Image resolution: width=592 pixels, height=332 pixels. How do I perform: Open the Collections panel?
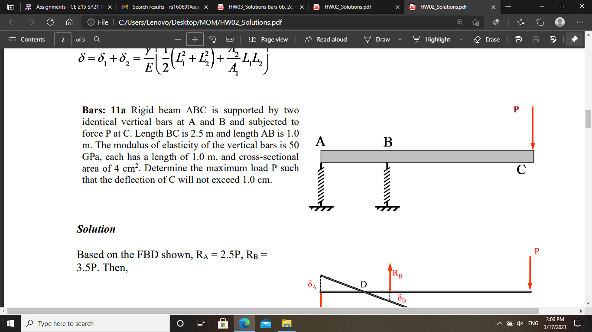(x=540, y=22)
